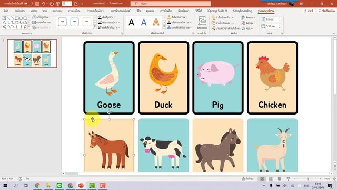This screenshot has width=337, height=190.
Task: Apply the black WordArt style A
Action: 131,22
